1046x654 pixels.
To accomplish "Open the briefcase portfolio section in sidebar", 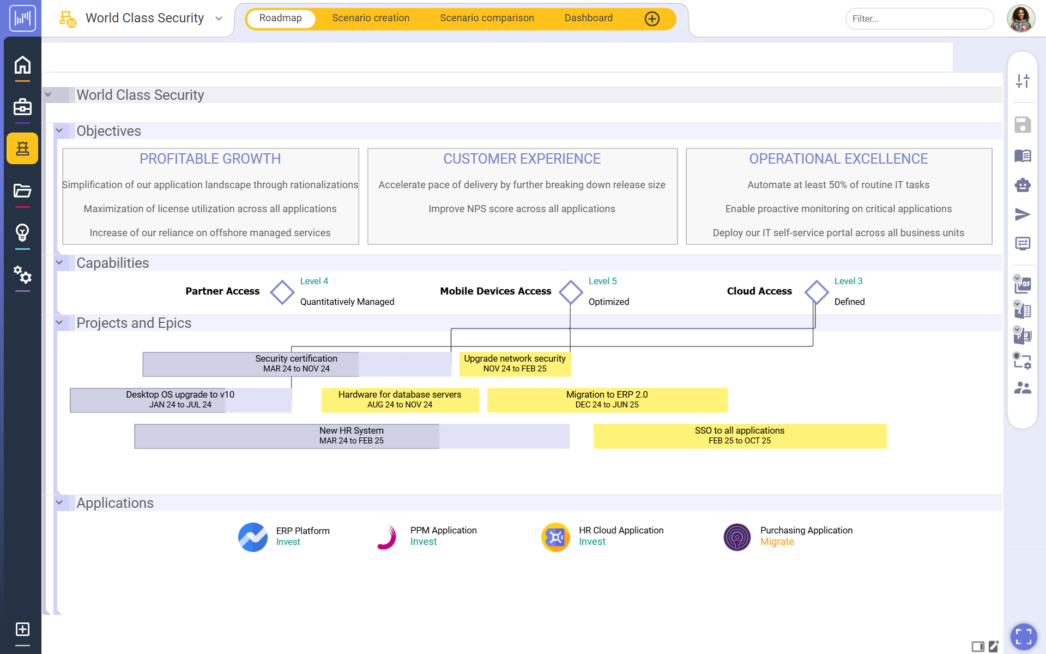I will pos(22,107).
